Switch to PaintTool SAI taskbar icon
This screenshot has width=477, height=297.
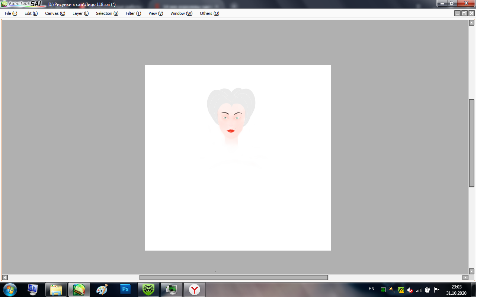(79, 289)
